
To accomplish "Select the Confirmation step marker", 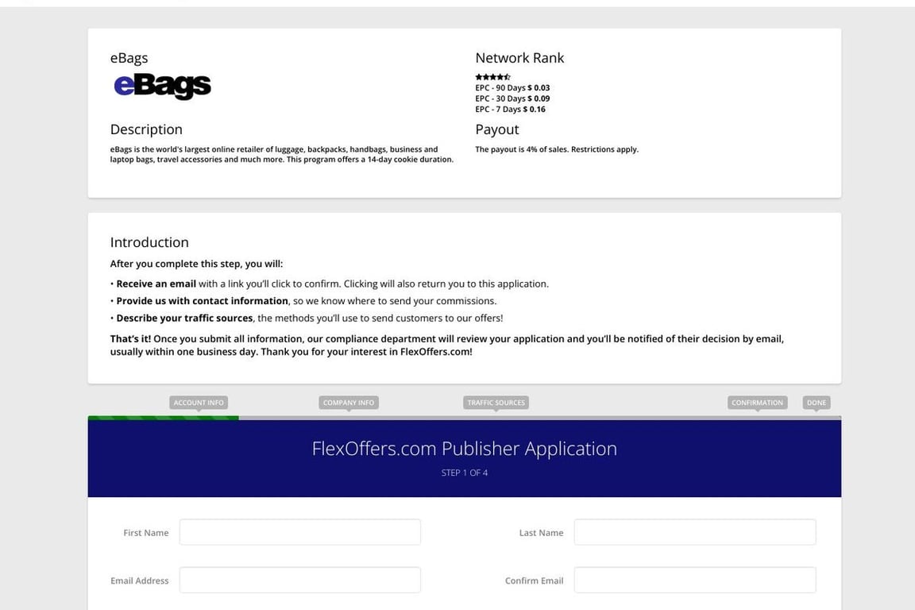I will pyautogui.click(x=757, y=403).
